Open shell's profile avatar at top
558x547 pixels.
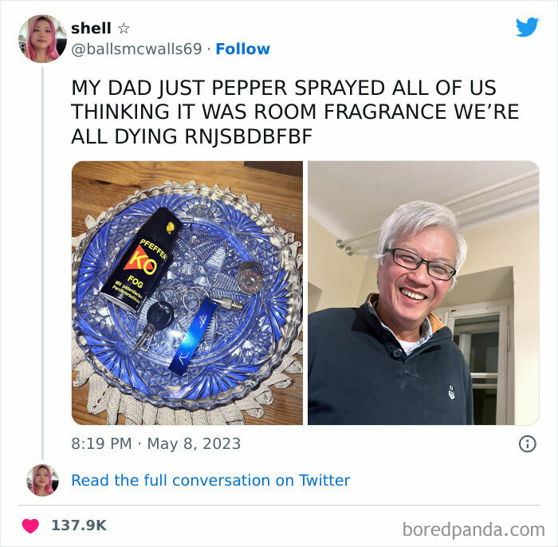[x=42, y=39]
